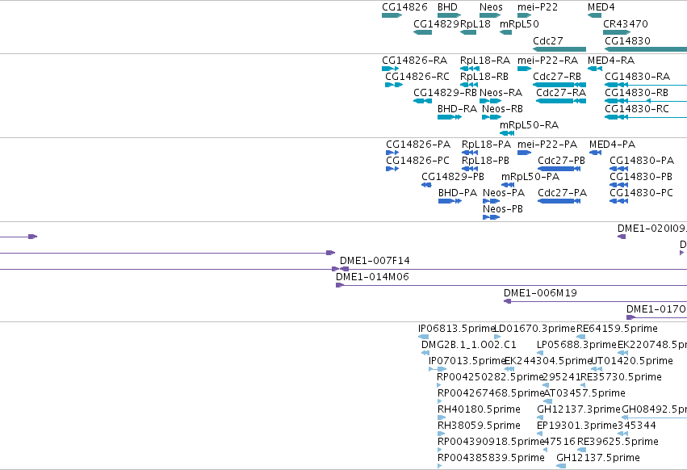Image resolution: width=687 pixels, height=470 pixels.
Task: Select the LP05688.3prime EST label
Action: tap(576, 345)
